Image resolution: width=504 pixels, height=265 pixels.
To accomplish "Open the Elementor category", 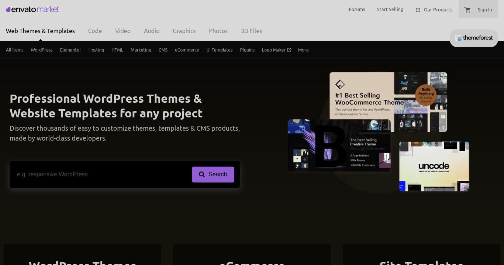I will 70,50.
